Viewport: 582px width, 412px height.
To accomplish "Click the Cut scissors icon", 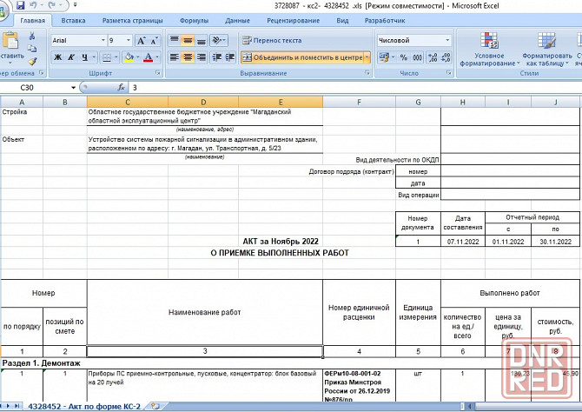I will click(x=32, y=37).
